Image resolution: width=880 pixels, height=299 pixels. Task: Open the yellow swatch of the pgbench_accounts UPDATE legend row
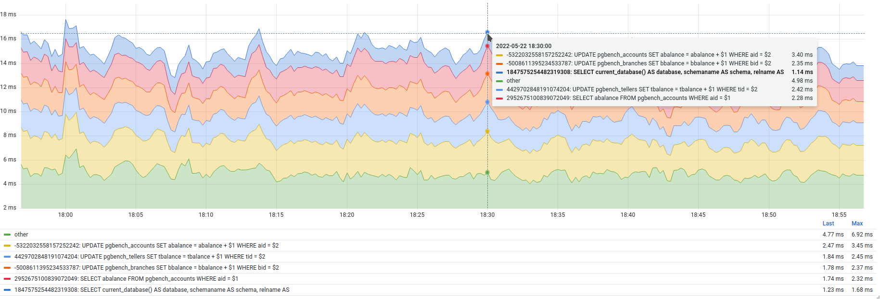click(7, 246)
